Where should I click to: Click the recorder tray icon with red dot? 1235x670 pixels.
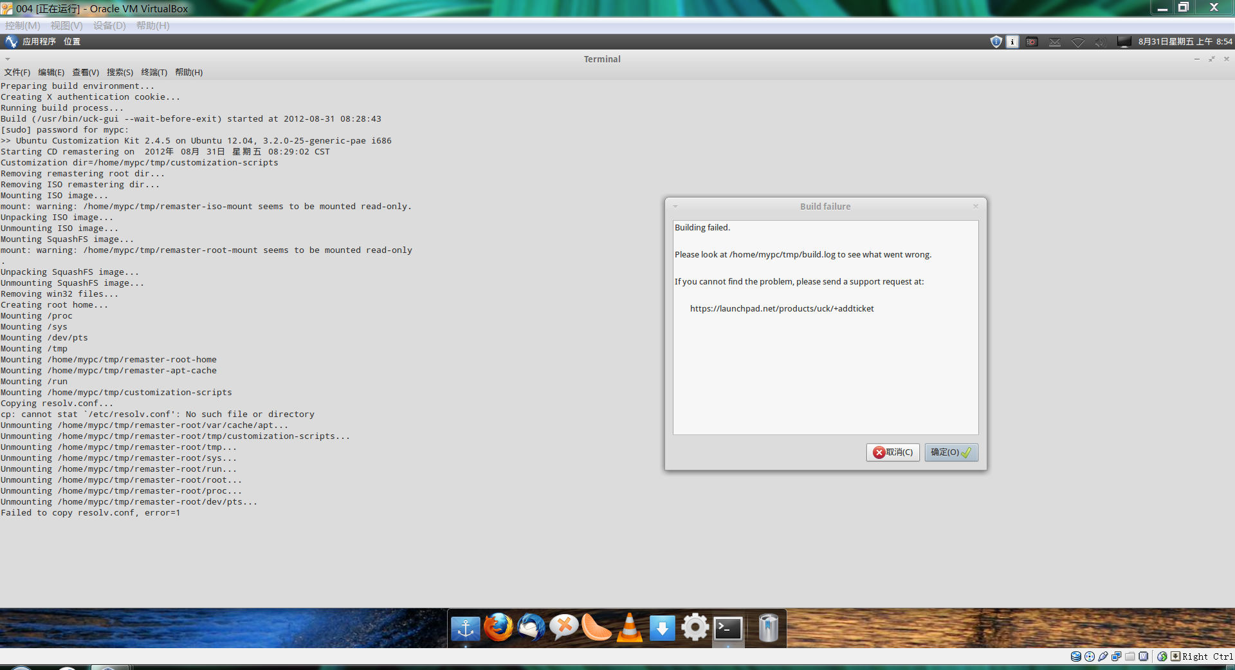coord(1032,42)
